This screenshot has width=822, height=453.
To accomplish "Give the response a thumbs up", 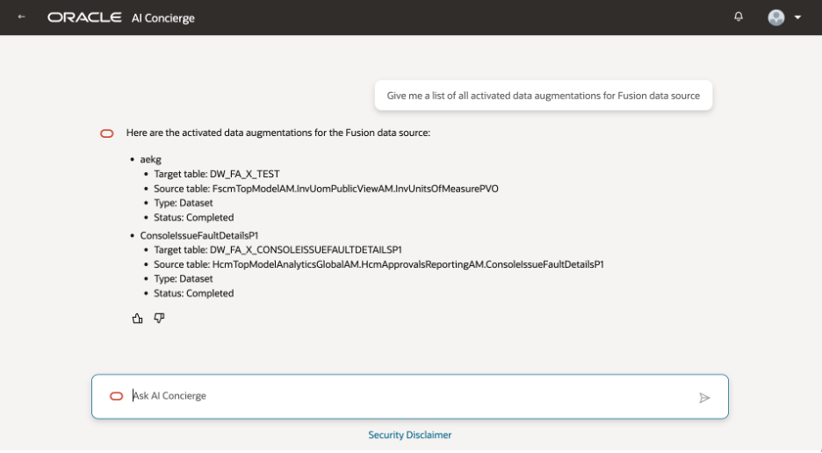I will coord(137,319).
